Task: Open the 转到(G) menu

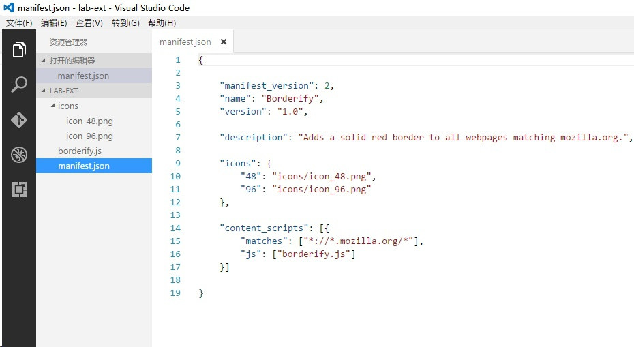Action: point(125,23)
